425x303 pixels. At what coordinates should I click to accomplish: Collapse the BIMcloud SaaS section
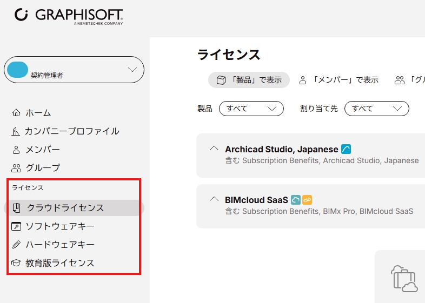(x=214, y=199)
